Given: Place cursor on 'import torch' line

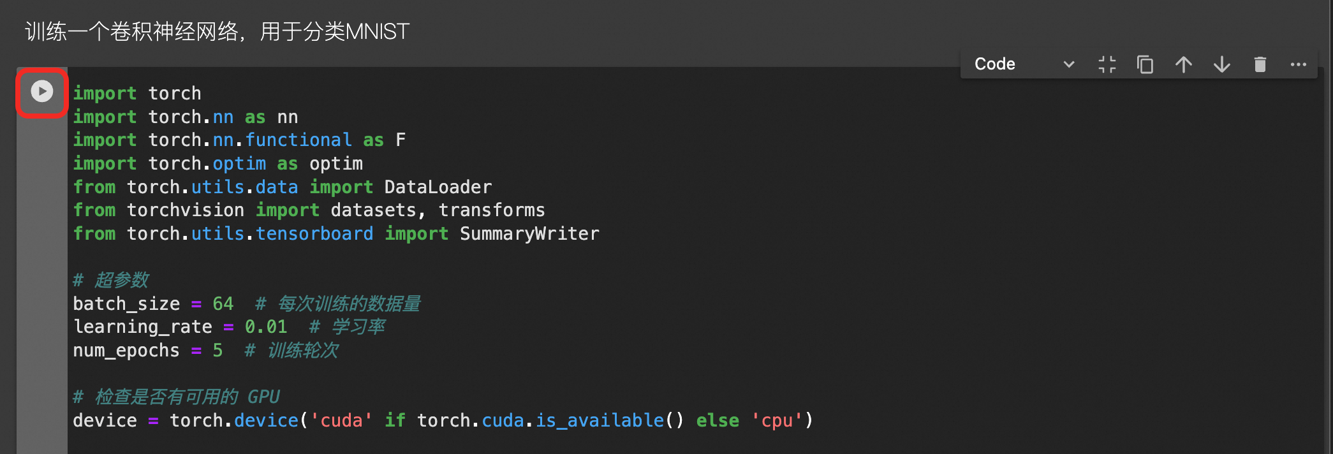Looking at the screenshot, I should [x=137, y=94].
